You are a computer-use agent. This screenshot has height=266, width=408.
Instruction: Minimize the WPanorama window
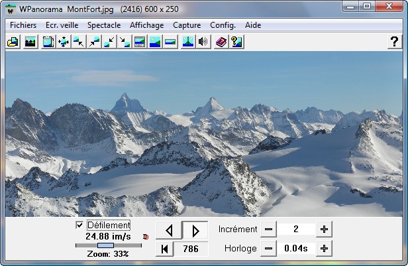point(351,6)
